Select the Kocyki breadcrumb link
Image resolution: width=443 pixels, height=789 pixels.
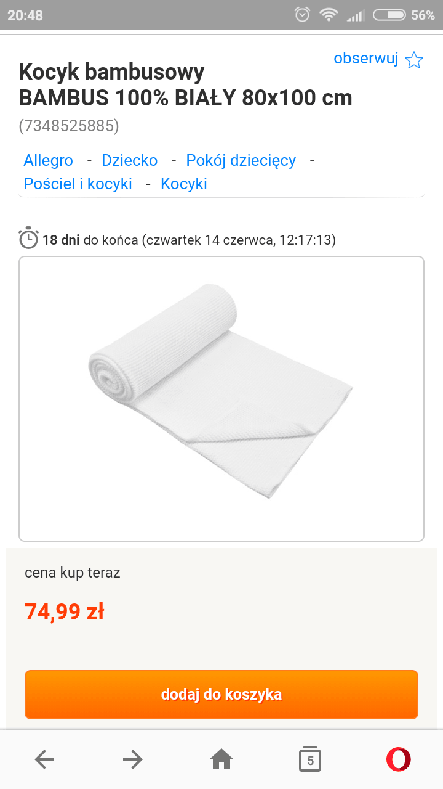(x=183, y=184)
